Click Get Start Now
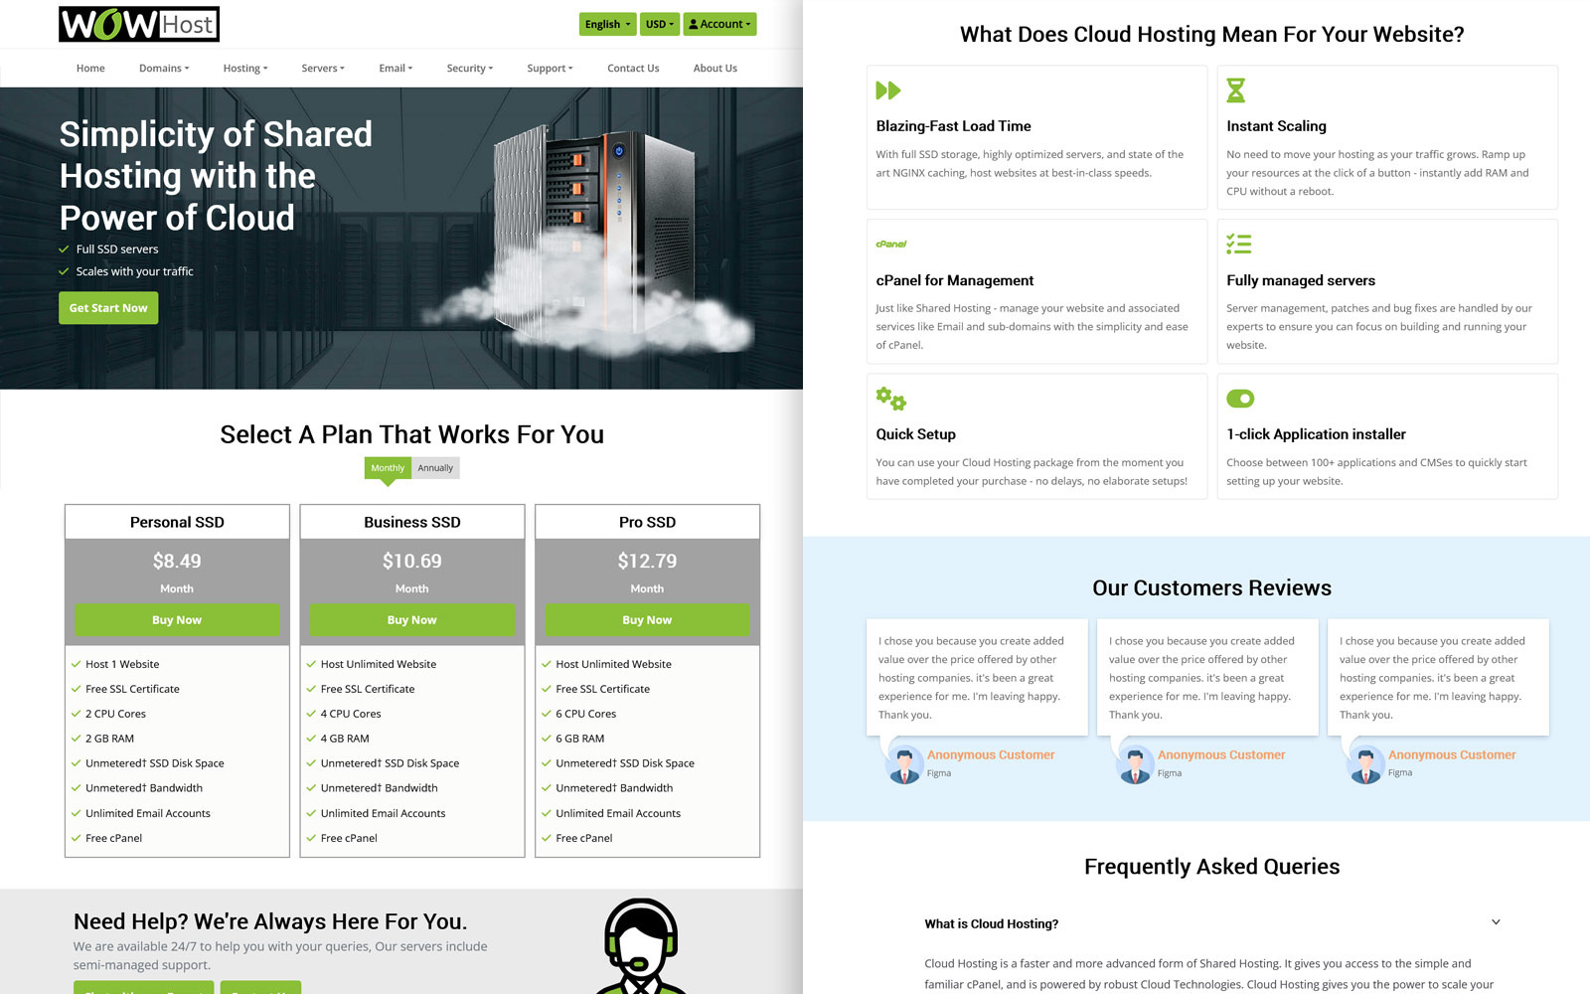This screenshot has height=994, width=1590. pos(107,307)
